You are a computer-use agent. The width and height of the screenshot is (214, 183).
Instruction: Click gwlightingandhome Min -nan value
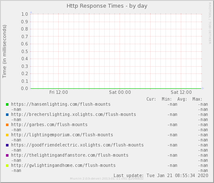pos(172,166)
